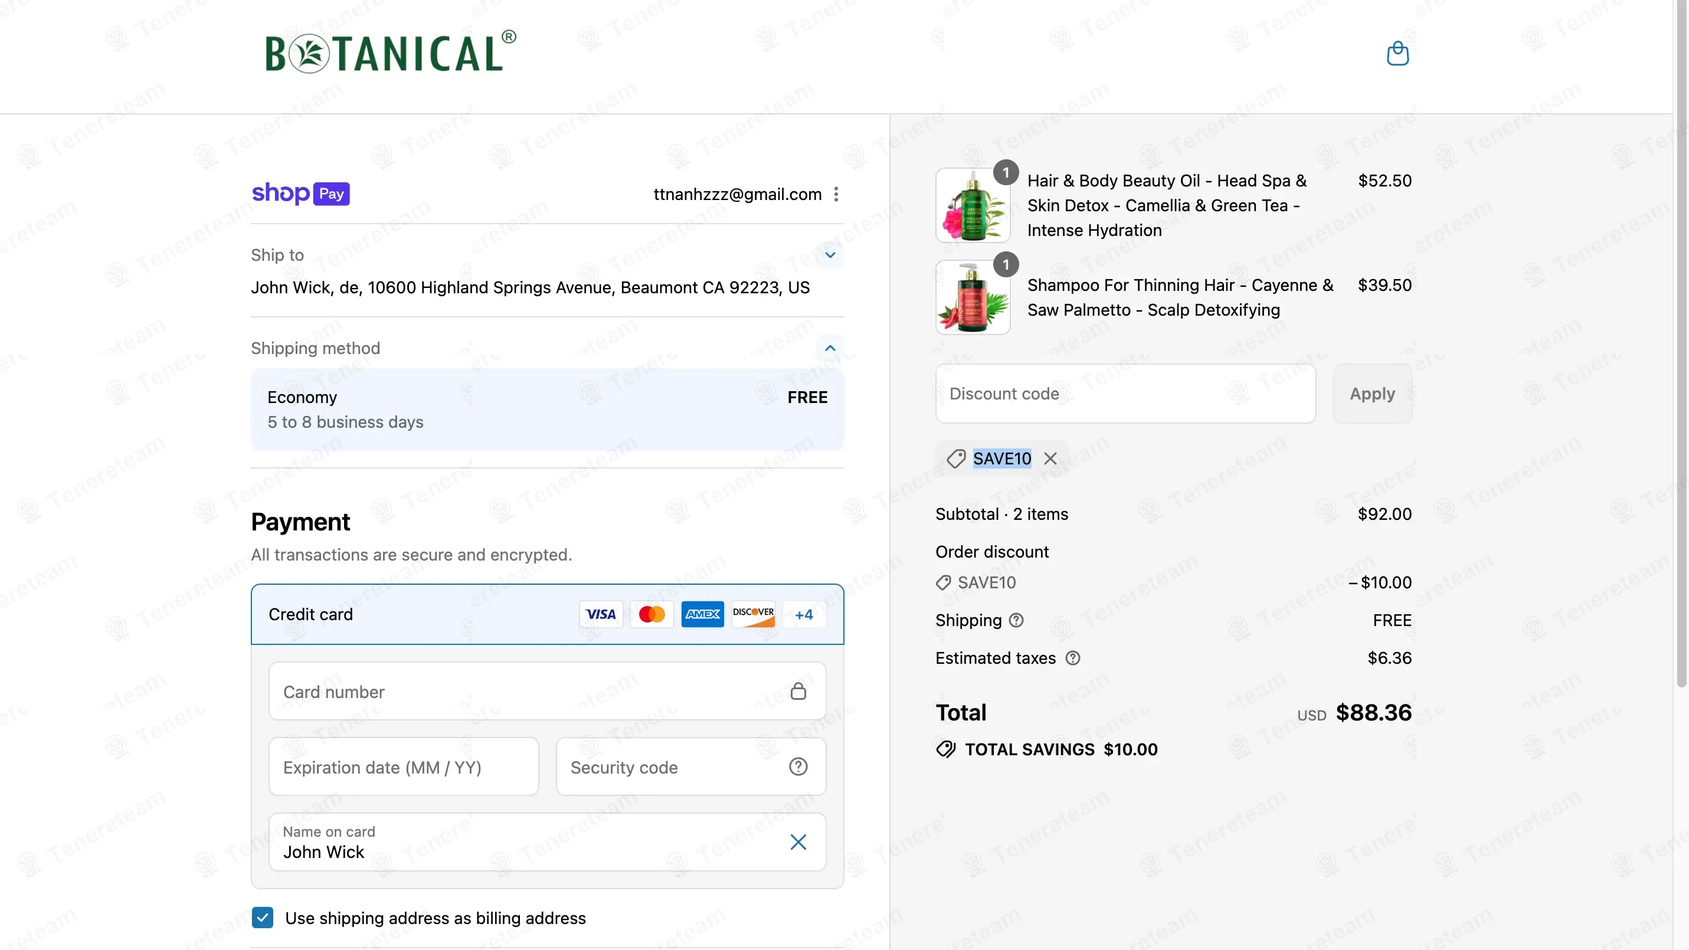Image resolution: width=1689 pixels, height=950 pixels.
Task: Click the Hair & Body Beauty Oil title
Action: (x=1167, y=205)
